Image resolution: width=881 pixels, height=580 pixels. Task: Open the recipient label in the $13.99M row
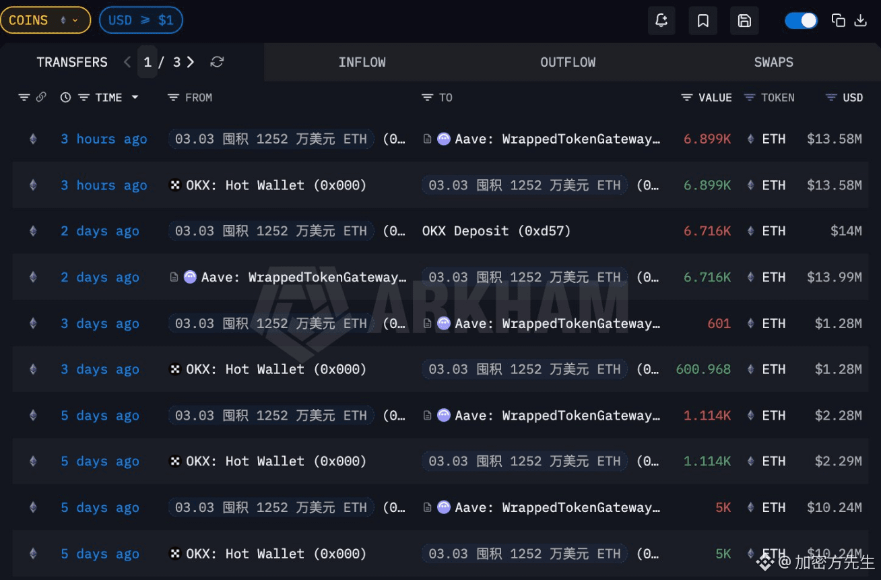tap(525, 277)
